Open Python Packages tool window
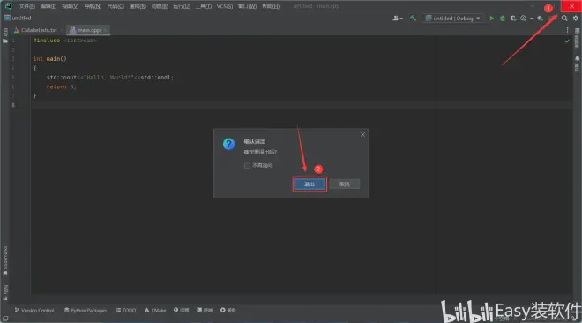The height and width of the screenshot is (323, 582). click(86, 310)
